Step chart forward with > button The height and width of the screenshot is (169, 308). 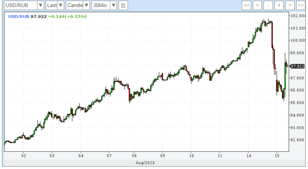(290, 5)
